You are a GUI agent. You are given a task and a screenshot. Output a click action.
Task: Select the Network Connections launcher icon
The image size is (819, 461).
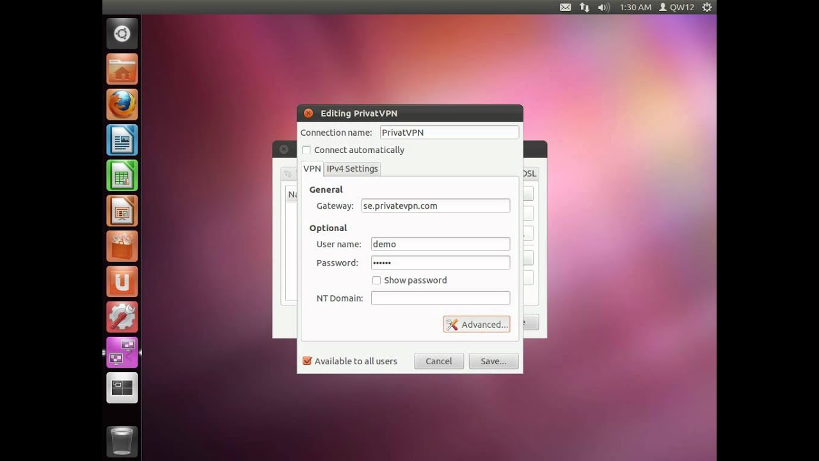[x=122, y=352]
